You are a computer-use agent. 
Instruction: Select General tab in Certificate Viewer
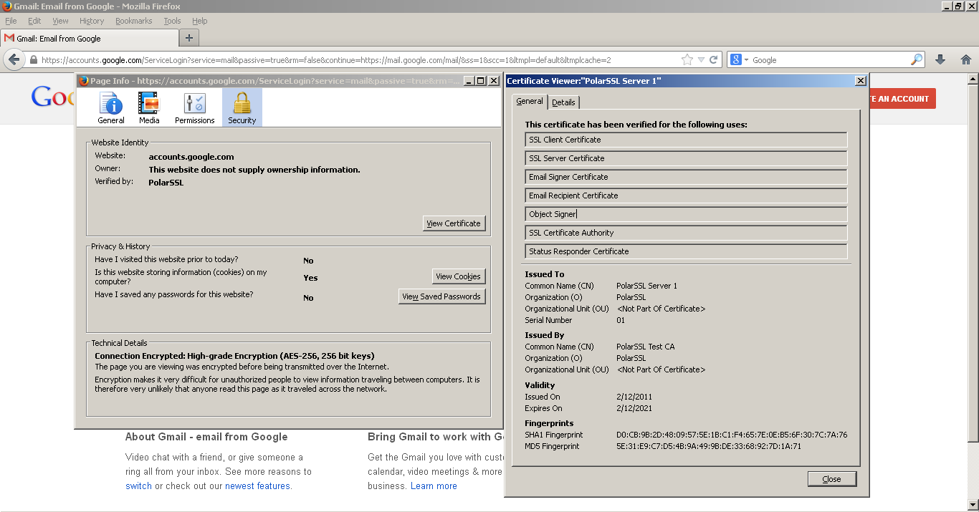pos(530,102)
